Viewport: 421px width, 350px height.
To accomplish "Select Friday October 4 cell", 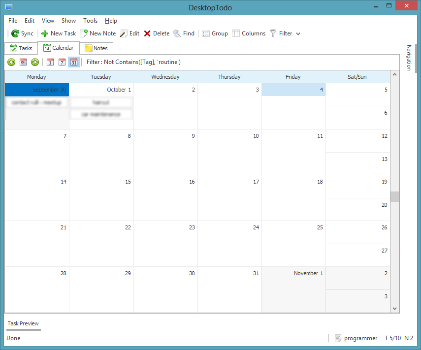I will pyautogui.click(x=293, y=106).
